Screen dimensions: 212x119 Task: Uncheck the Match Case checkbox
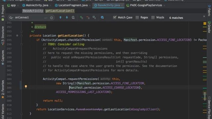(x=115, y=18)
